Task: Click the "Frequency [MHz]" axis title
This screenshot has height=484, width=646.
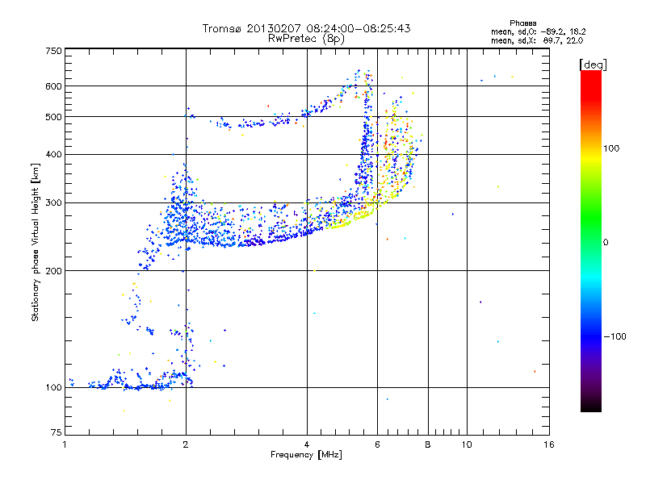Action: [306, 455]
